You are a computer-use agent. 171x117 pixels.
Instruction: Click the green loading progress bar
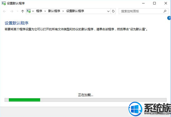coord(85,100)
